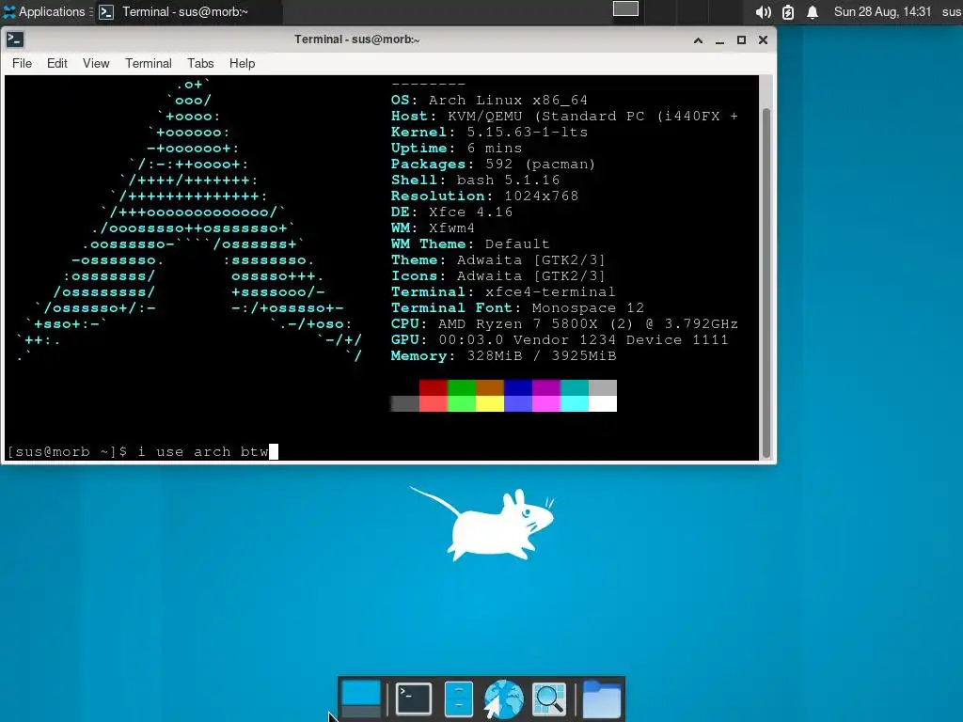Image resolution: width=963 pixels, height=722 pixels.
Task: Open the Edit menu
Action: coord(57,63)
